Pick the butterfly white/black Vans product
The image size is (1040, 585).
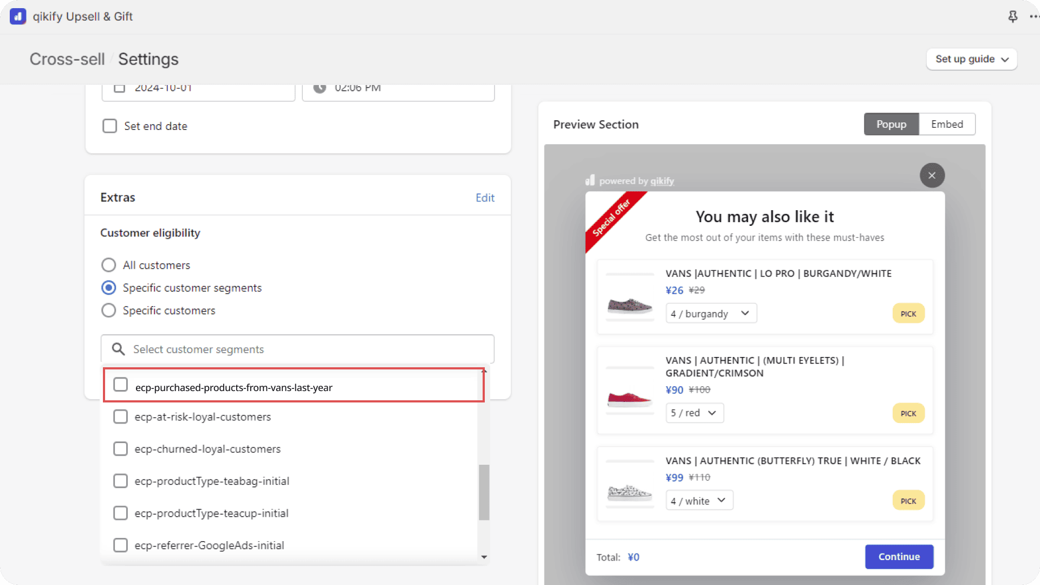click(908, 501)
